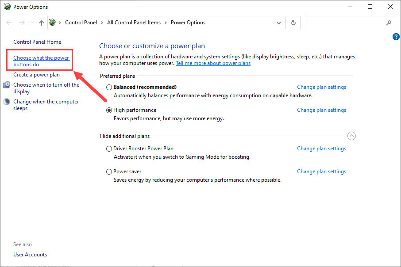Open the address bar dropdown
401x267 pixels.
[279, 22]
